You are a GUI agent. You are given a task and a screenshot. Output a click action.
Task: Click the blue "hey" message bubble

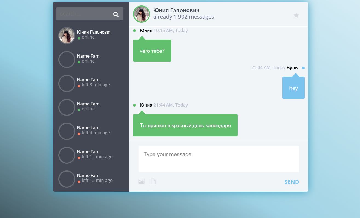(x=293, y=88)
